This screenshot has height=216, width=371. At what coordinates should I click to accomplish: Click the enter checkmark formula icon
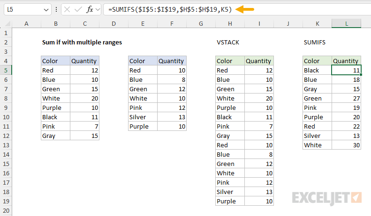pyautogui.click(x=78, y=10)
